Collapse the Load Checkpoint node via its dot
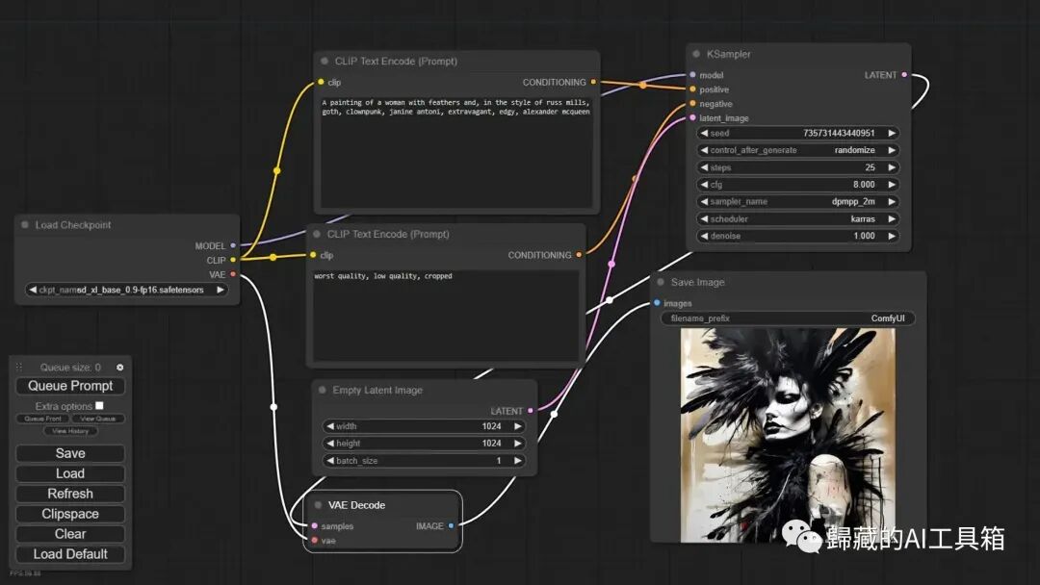 click(25, 225)
